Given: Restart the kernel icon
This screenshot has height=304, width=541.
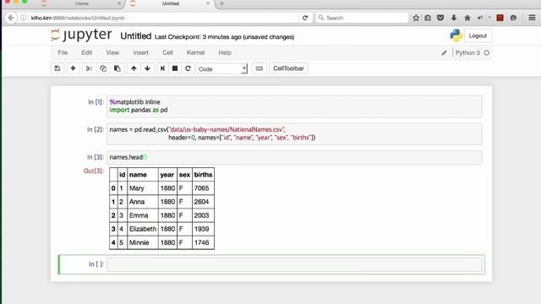Looking at the screenshot, I should point(188,68).
